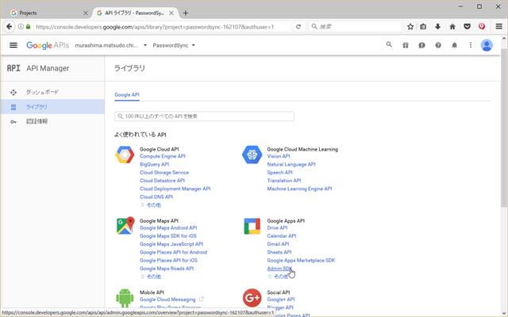
Task: Open the Sheets API link
Action: pos(279,252)
